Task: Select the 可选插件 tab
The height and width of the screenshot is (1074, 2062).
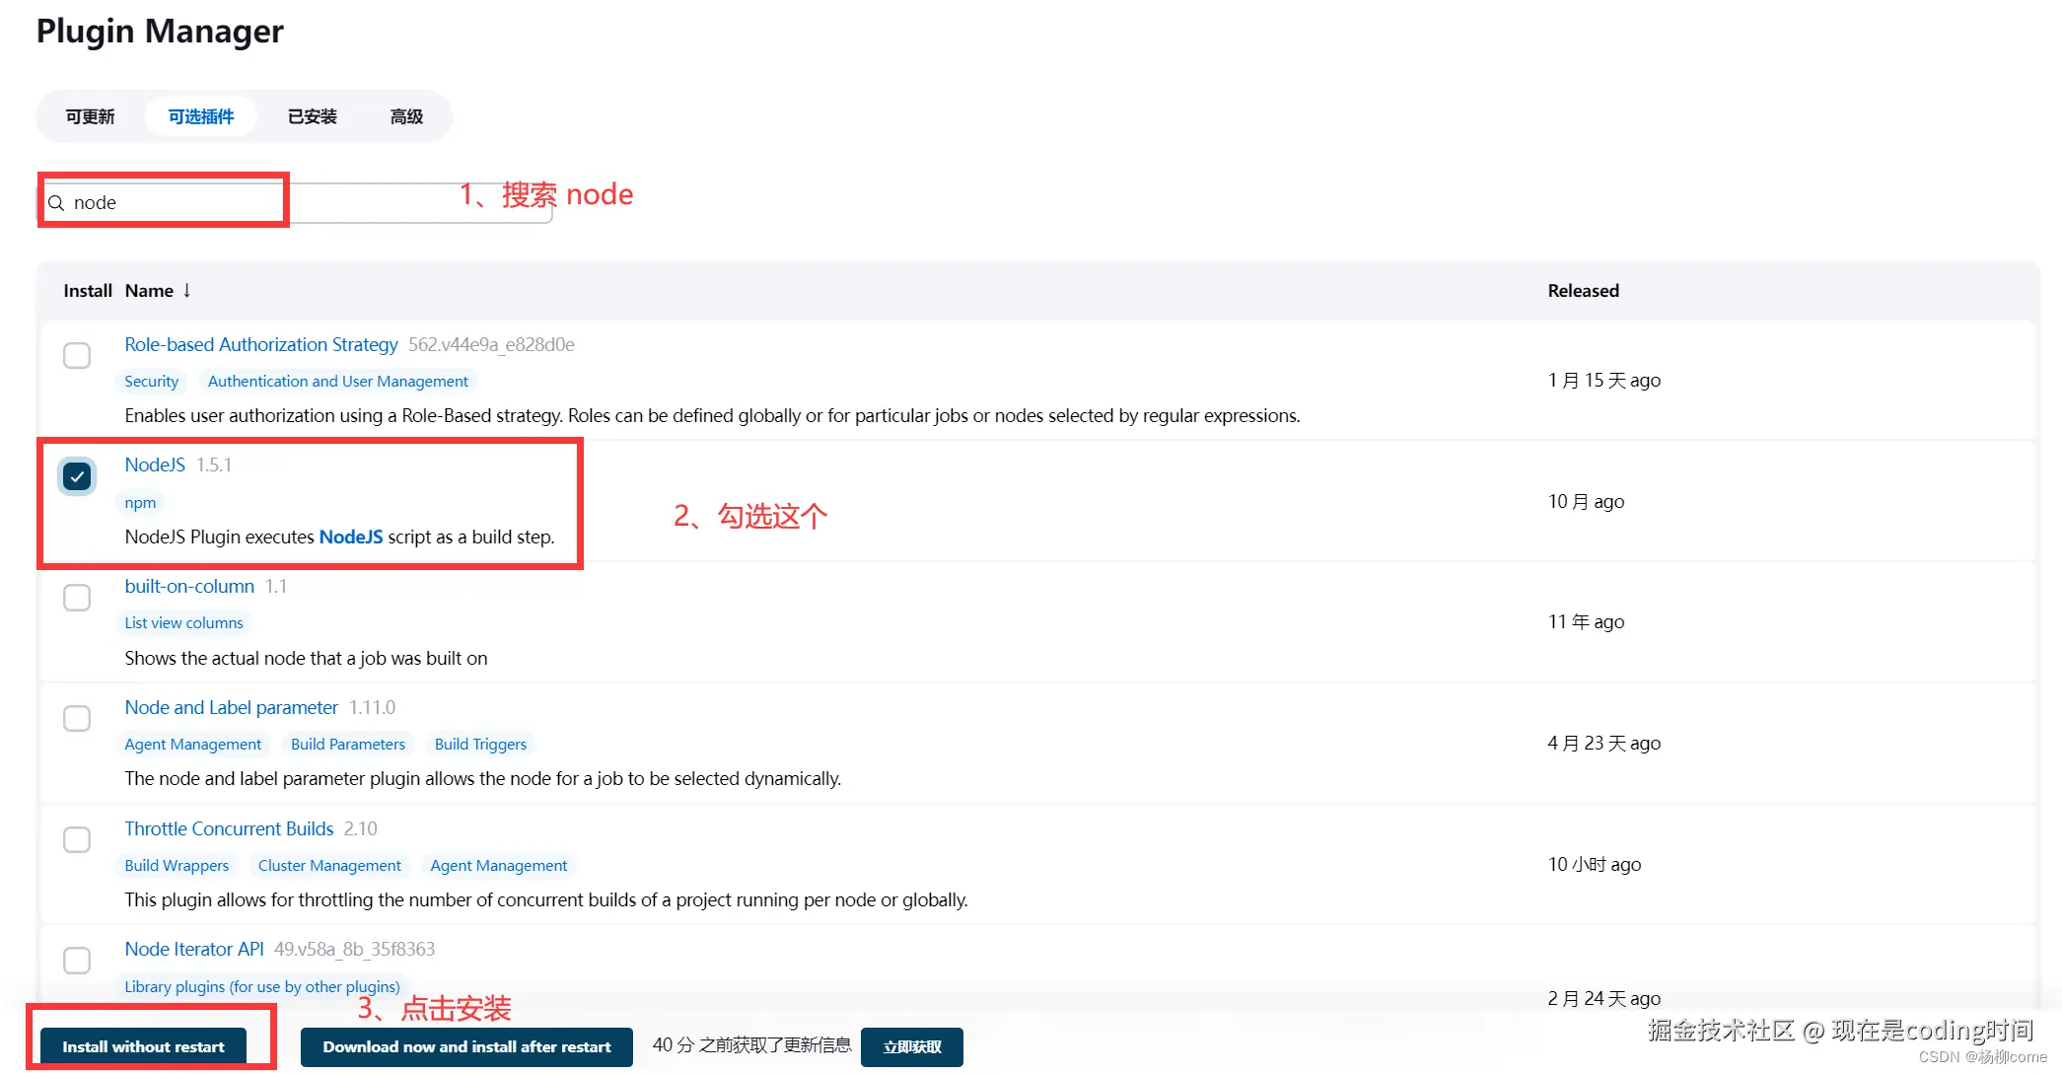Action: coord(200,116)
